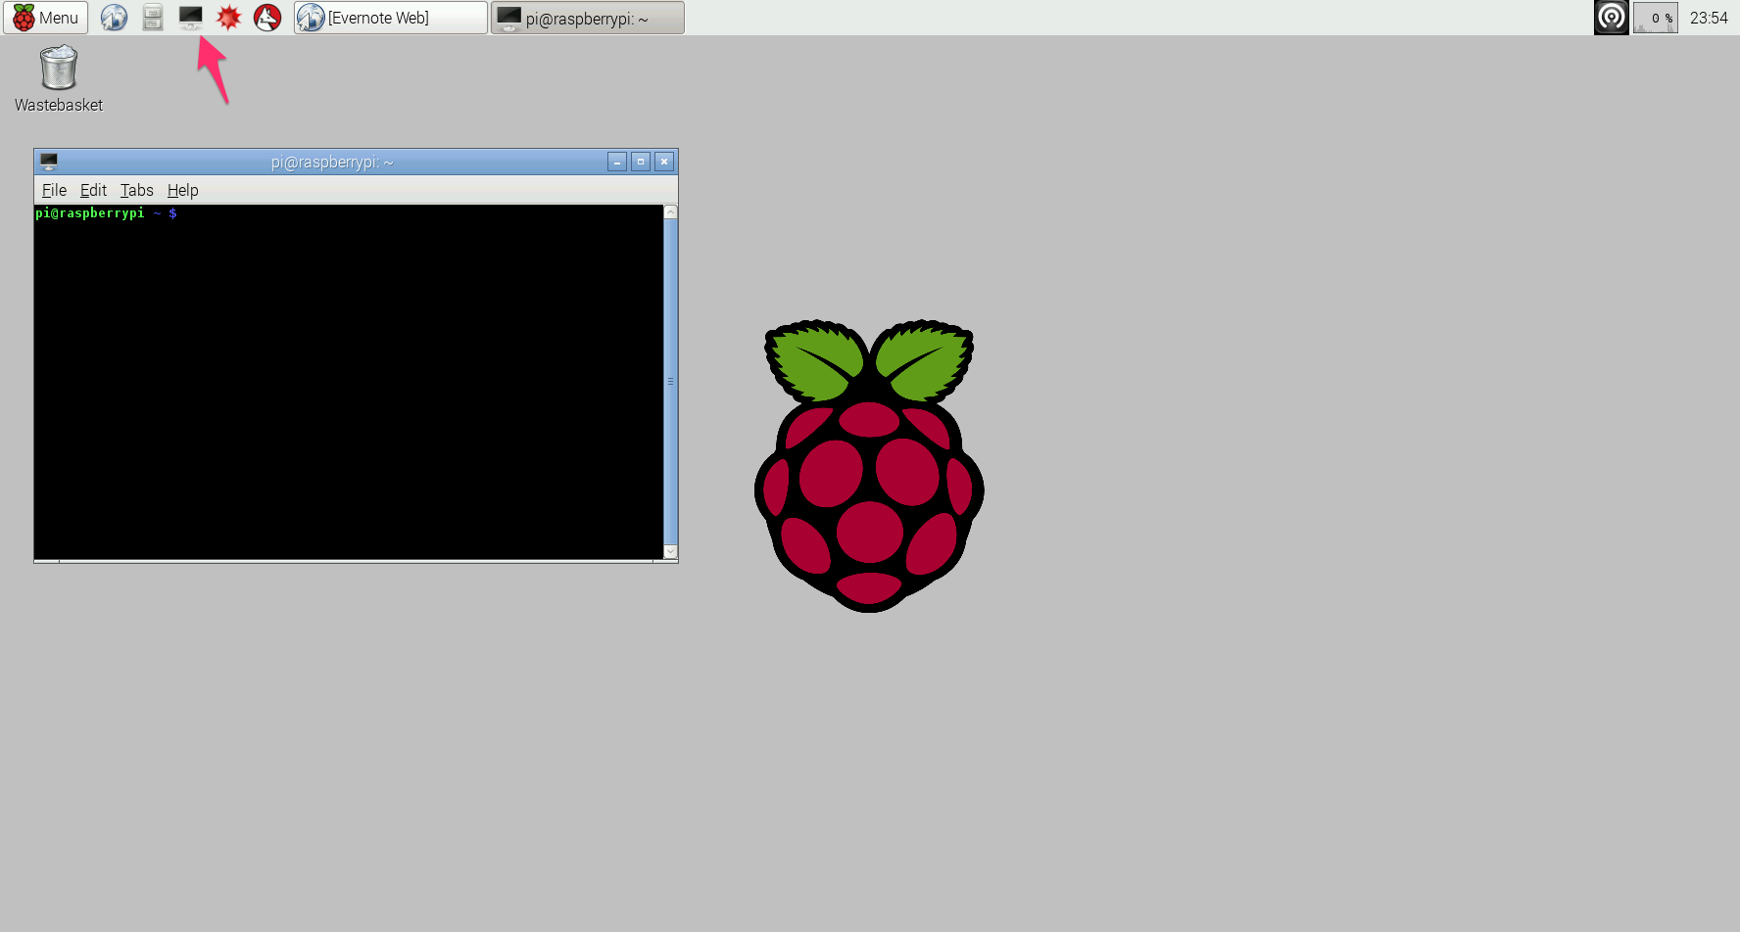This screenshot has height=932, width=1740.
Task: Minimize the terminal window
Action: coord(617,162)
